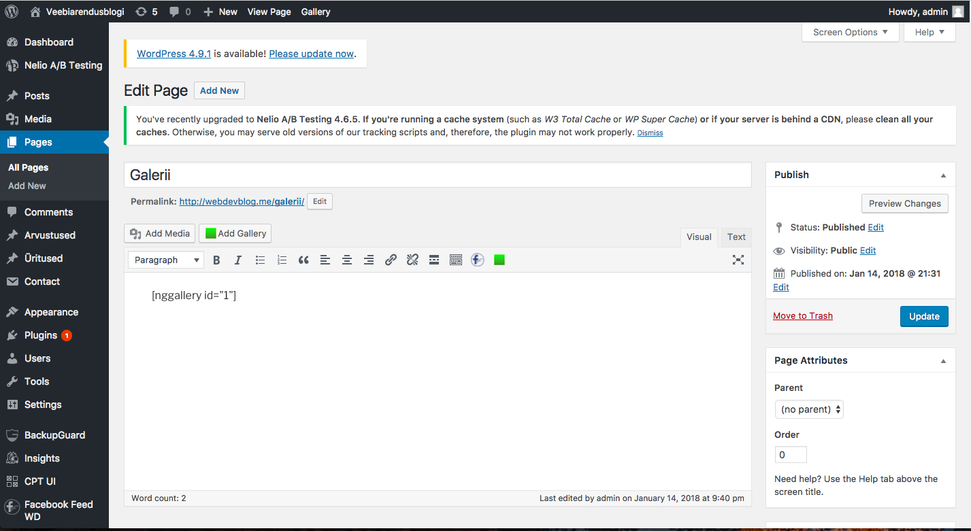Viewport: 971px width, 531px height.
Task: Click View Page in admin bar
Action: click(x=269, y=12)
